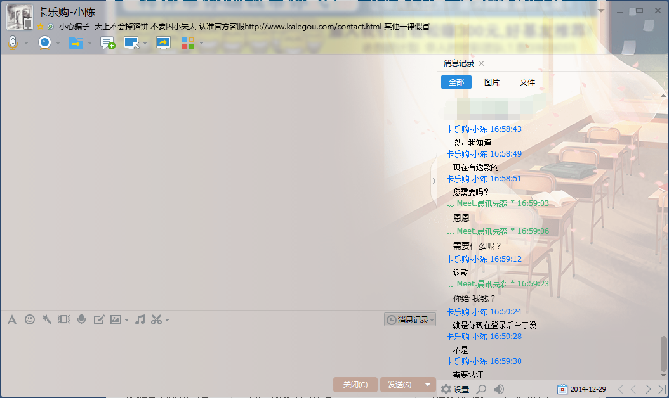Screen dimensions: 669x398
Task: Click the music note icon
Action: [140, 320]
